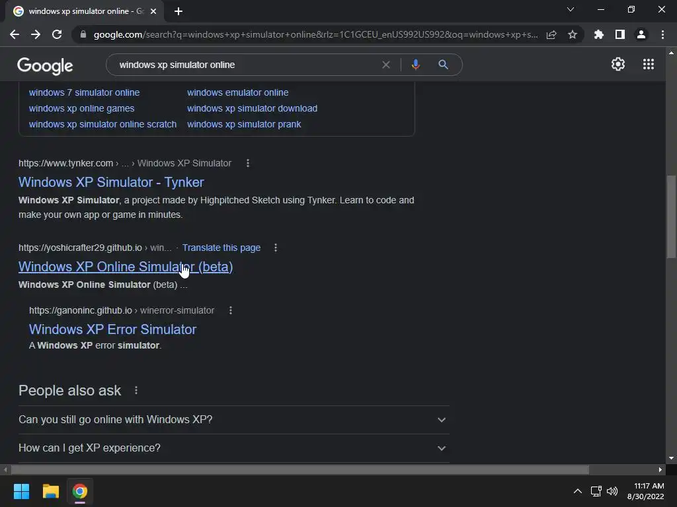
Task: Click the scroll down arrow
Action: pyautogui.click(x=671, y=458)
